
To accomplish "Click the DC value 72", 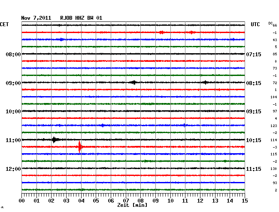I will tap(275, 83).
